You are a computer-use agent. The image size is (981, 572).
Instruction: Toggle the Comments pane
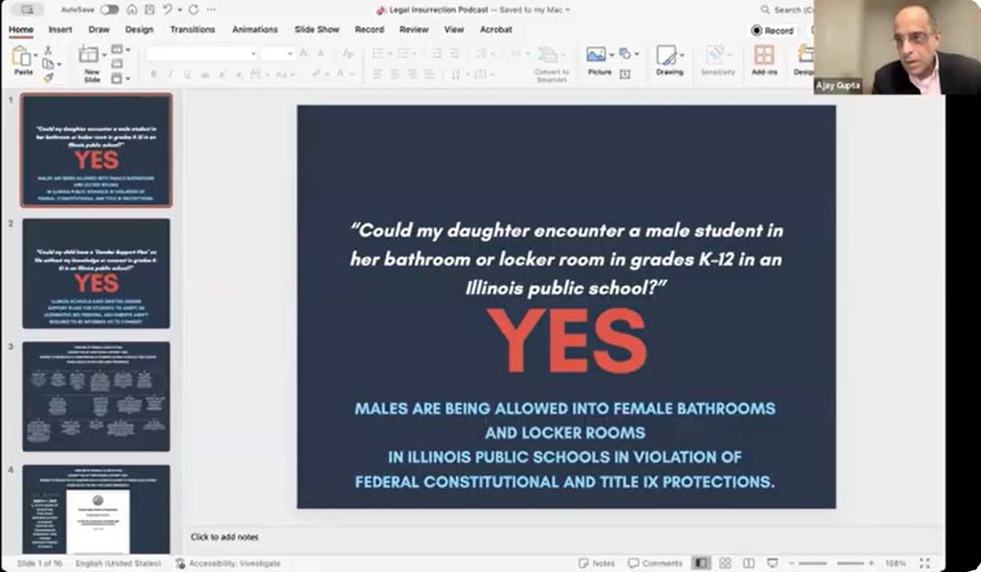655,563
